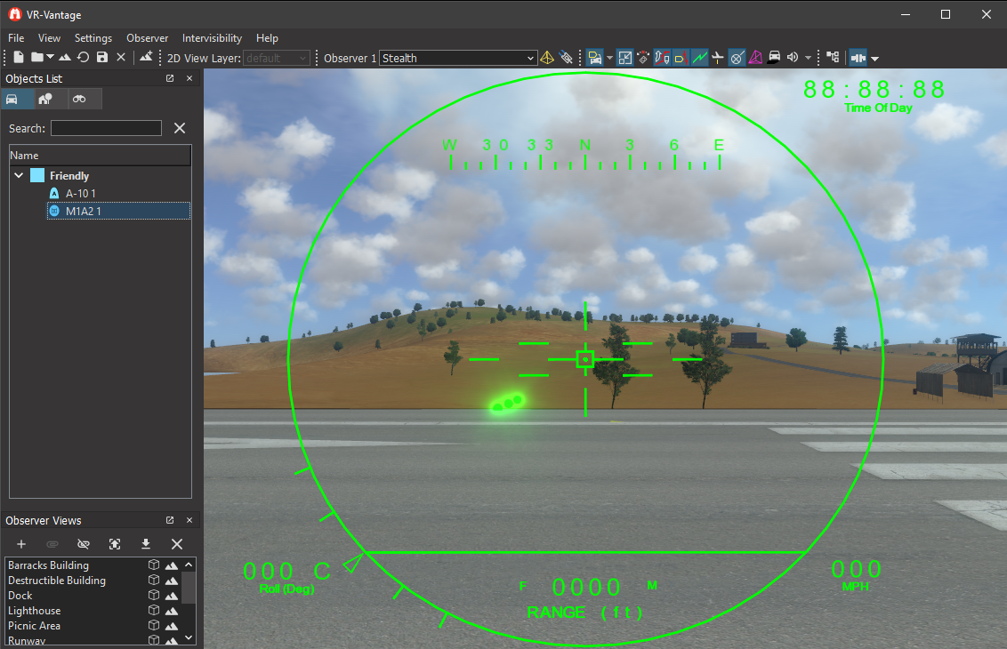Open the Settings menu
1007x649 pixels.
pyautogui.click(x=93, y=38)
